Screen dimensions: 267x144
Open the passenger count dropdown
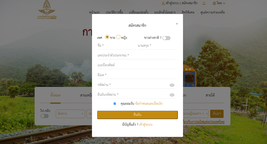(x=196, y=114)
